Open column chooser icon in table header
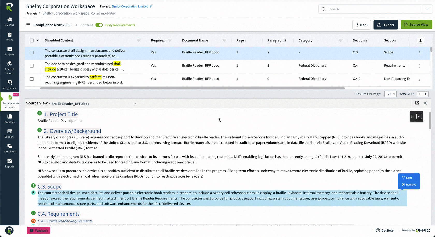The image size is (435, 237). [x=420, y=40]
